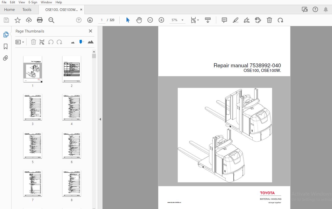Image resolution: width=332 pixels, height=209 pixels.
Task: Select page 3 thumbnail
Action: point(33,107)
